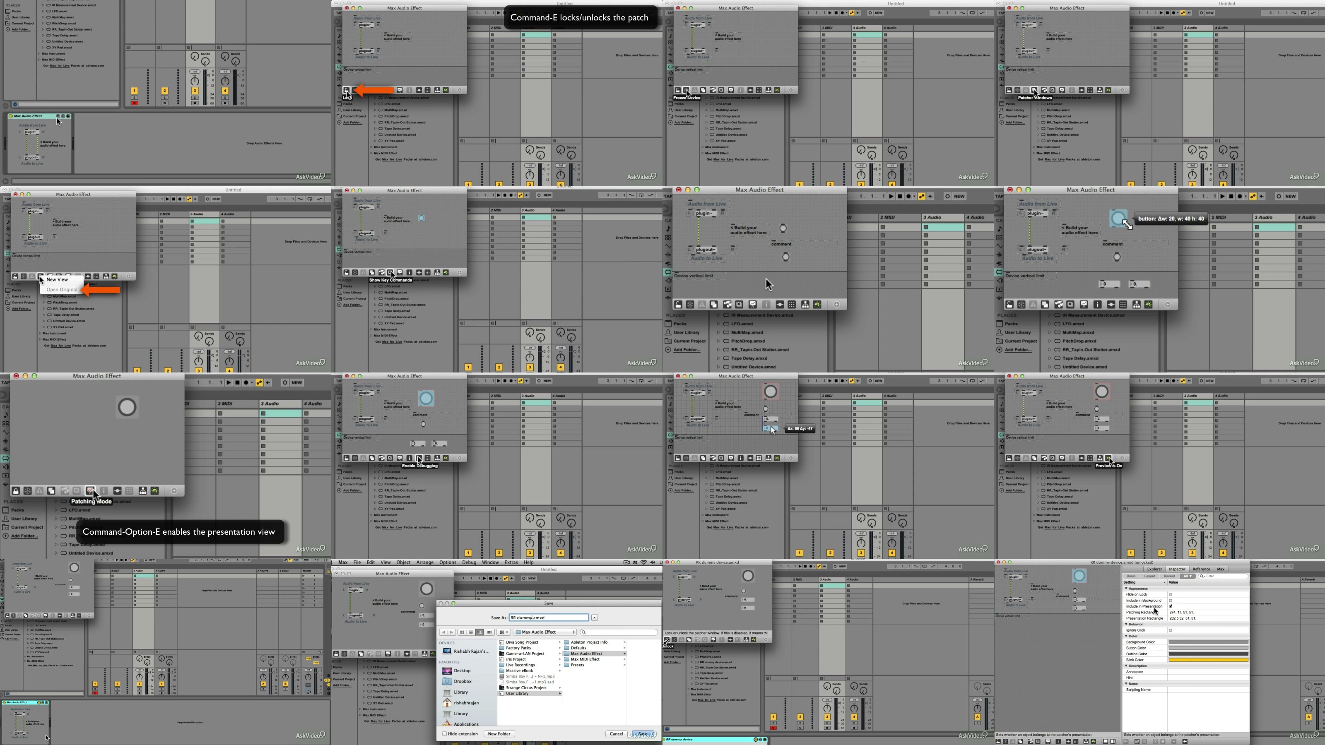Click grid icon in RR dummy device.amxd (unlocked) toolbar
This screenshot has height=745, width=1325.
(x=1076, y=741)
